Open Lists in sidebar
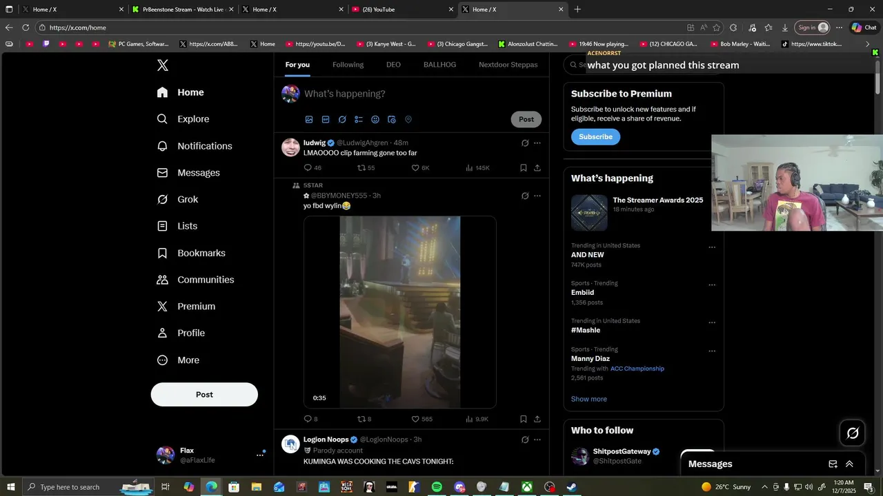The width and height of the screenshot is (883, 496). (178, 226)
